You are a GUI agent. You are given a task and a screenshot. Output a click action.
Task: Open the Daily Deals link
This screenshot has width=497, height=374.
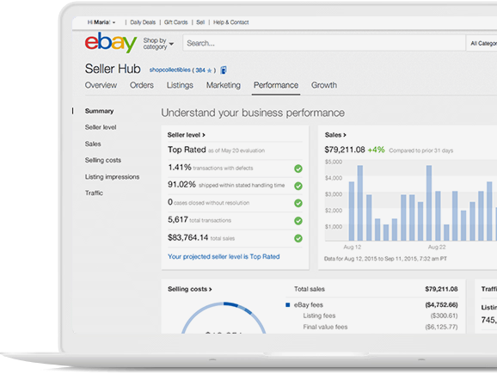(x=143, y=22)
